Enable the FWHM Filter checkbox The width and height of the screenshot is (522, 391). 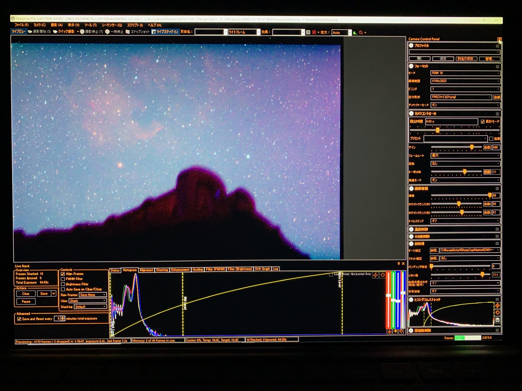[x=63, y=279]
